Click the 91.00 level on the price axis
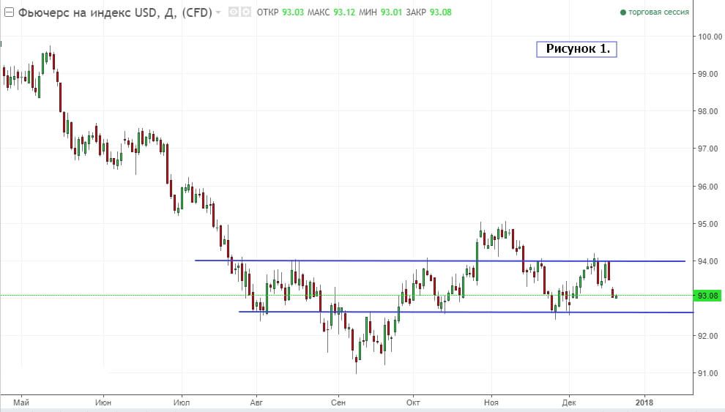 pyautogui.click(x=708, y=373)
